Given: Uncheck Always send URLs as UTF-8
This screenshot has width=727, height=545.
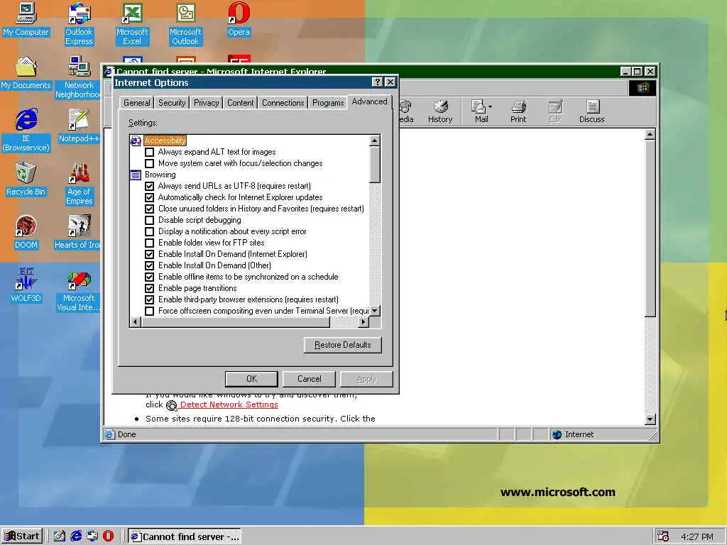Looking at the screenshot, I should [x=149, y=187].
